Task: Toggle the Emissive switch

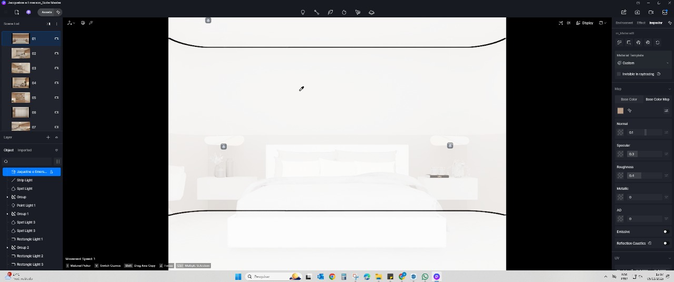Action: point(665,232)
